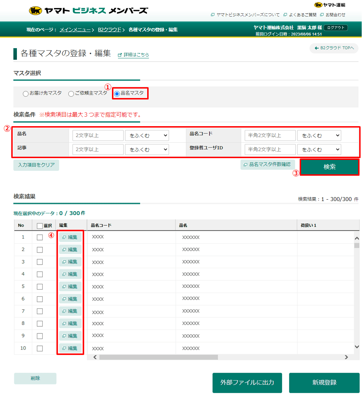
Task: Check the checkbox for result row 3
Action: point(39,261)
